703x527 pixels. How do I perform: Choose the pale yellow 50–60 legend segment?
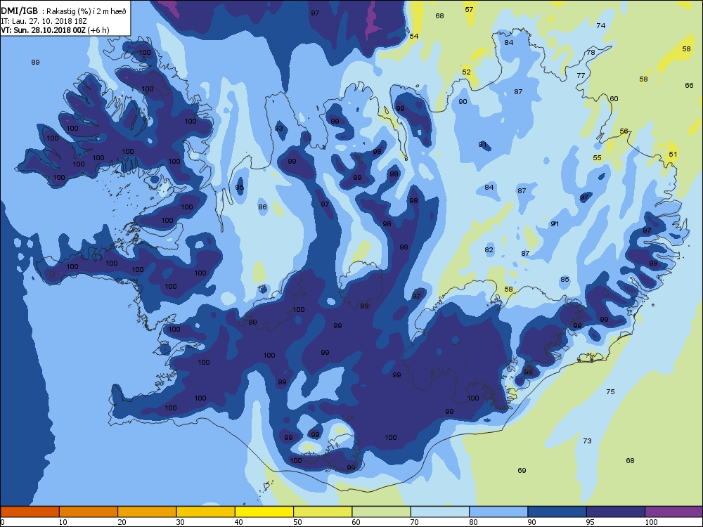pyautogui.click(x=323, y=512)
